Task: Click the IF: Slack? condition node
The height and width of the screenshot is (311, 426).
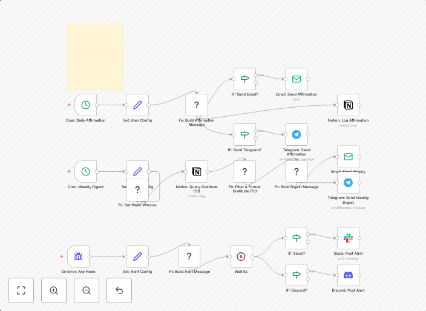Action: (x=297, y=238)
